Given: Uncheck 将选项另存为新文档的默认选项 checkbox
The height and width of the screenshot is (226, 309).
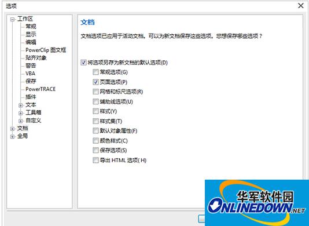Looking at the screenshot, I should 83,63.
